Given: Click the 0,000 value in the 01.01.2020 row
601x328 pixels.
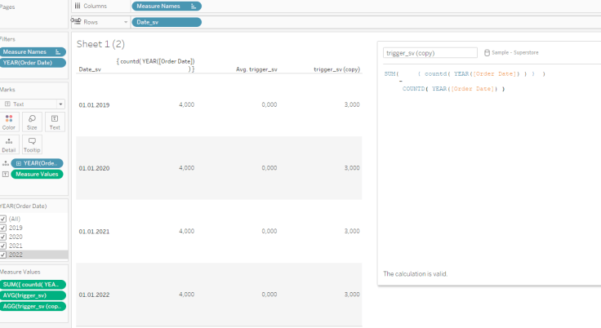Looking at the screenshot, I should tap(269, 168).
